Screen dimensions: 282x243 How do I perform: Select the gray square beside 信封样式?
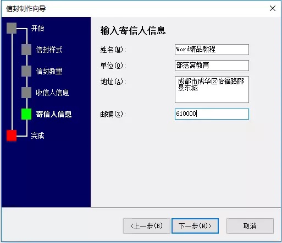pos(26,50)
